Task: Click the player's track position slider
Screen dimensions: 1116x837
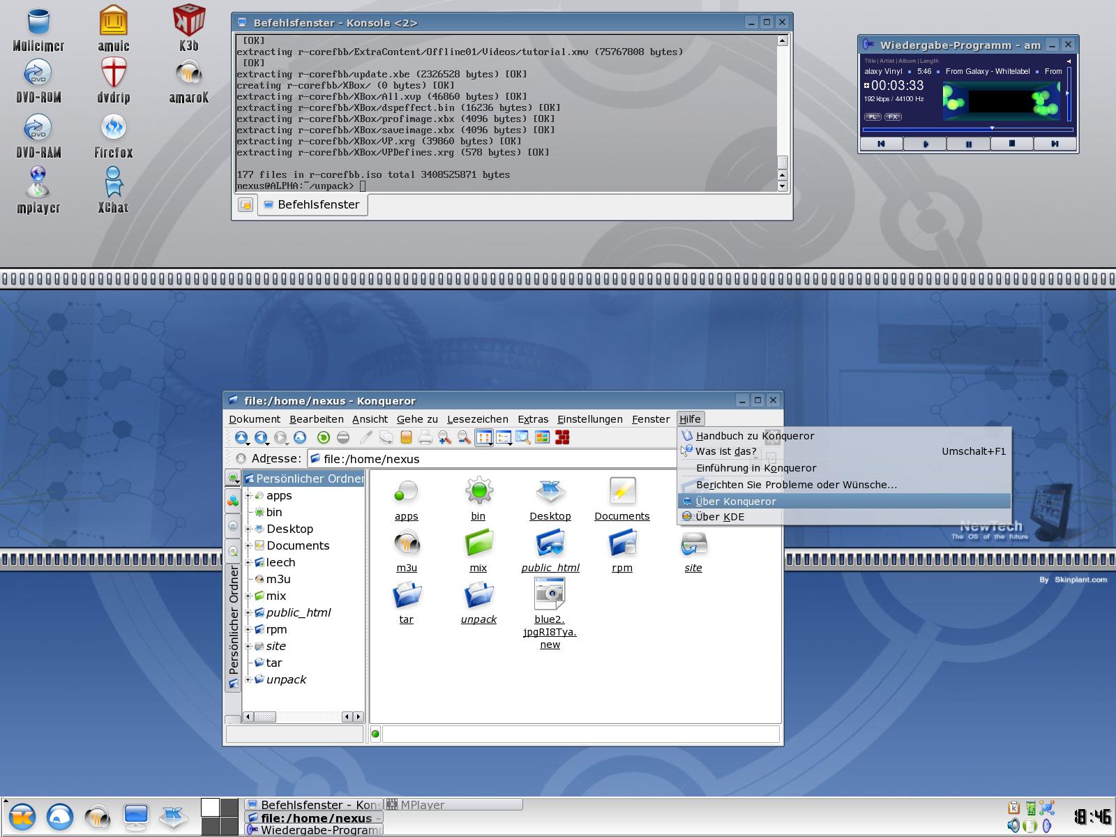Action: tap(968, 129)
